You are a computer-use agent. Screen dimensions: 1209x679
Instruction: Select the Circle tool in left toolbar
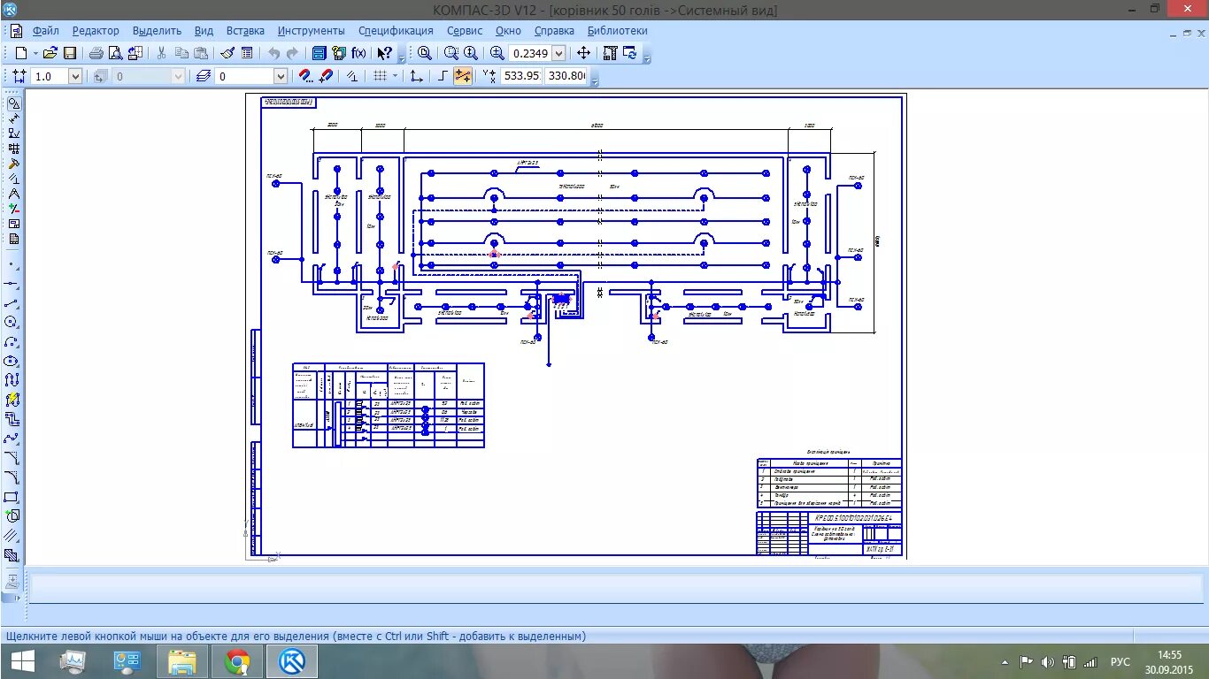pyautogui.click(x=12, y=322)
